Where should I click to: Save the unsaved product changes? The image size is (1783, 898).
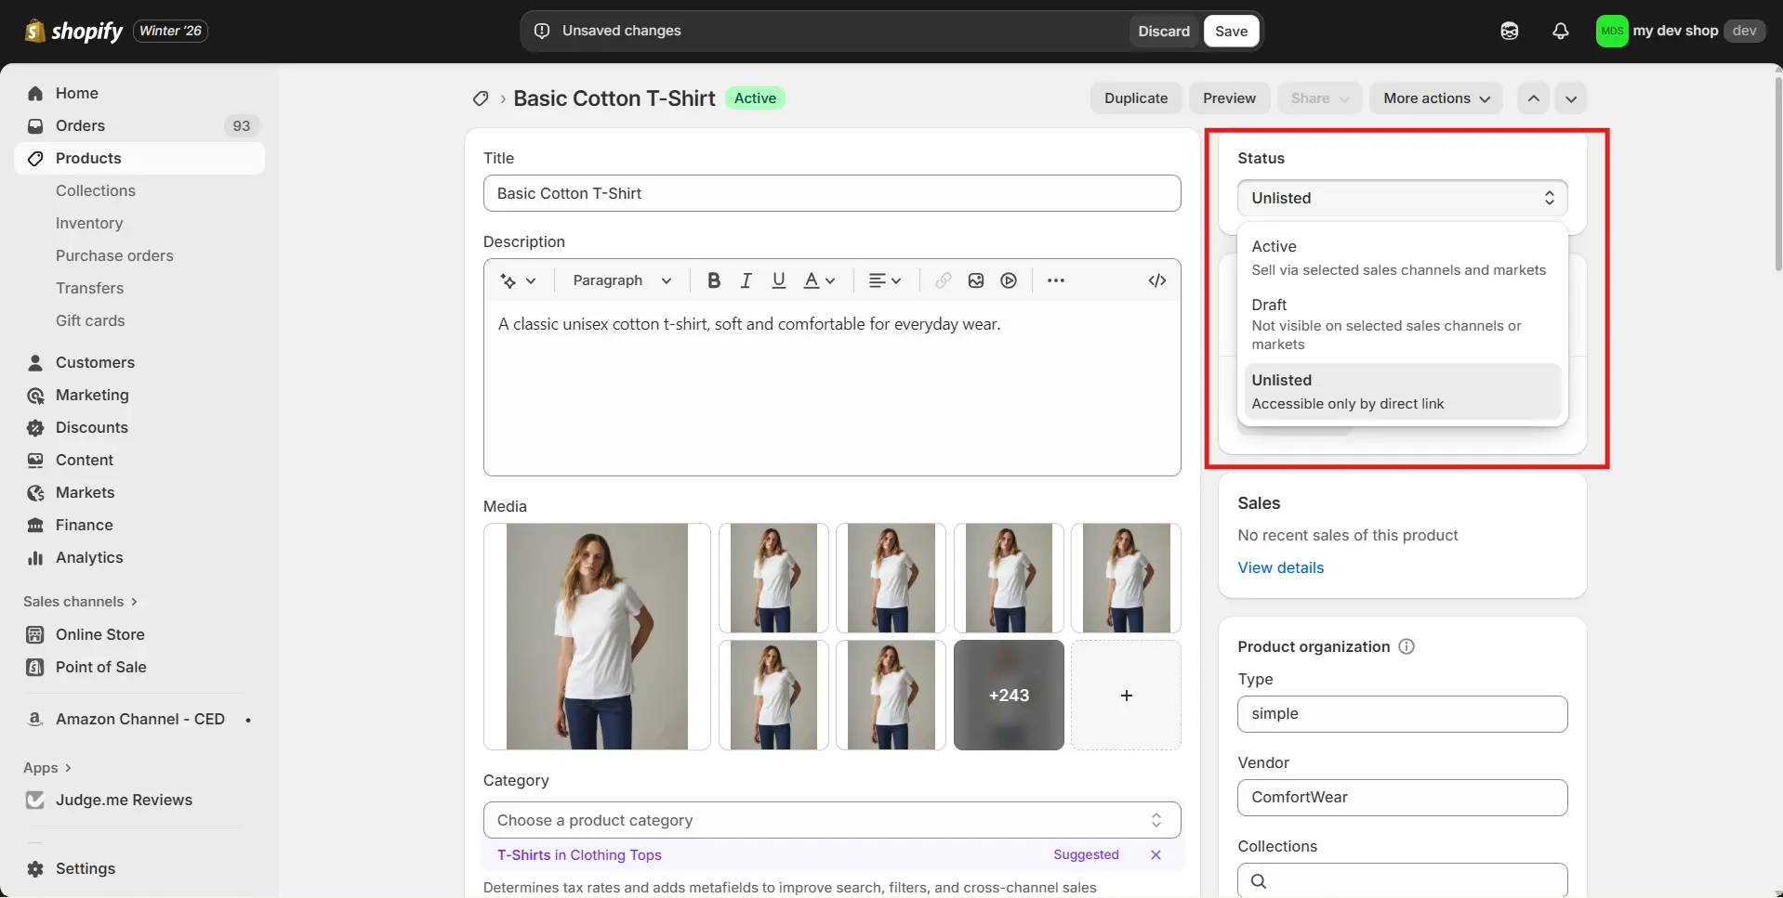point(1230,31)
